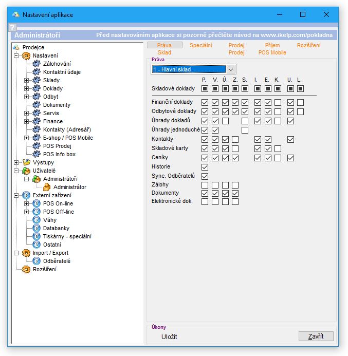Open the Rozšíření tab
The height and width of the screenshot is (356, 348).
pos(308,46)
